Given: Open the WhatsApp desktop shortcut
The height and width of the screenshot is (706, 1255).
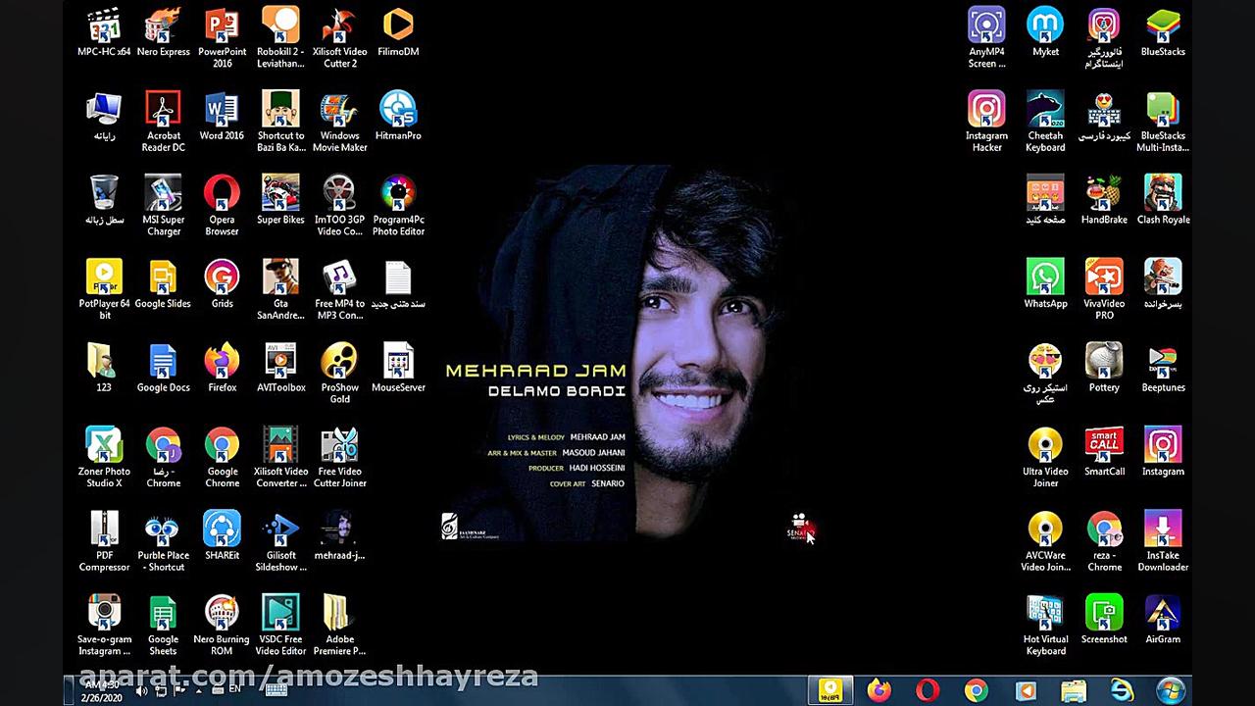Looking at the screenshot, I should pyautogui.click(x=1045, y=278).
